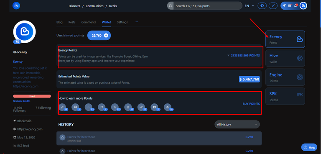Click the search magnifier icon in search box
The image size is (321, 154).
click(x=171, y=6)
